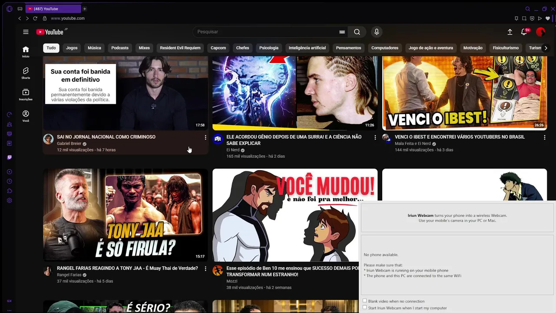The height and width of the screenshot is (313, 556).
Task: Reload the current page
Action: click(35, 18)
